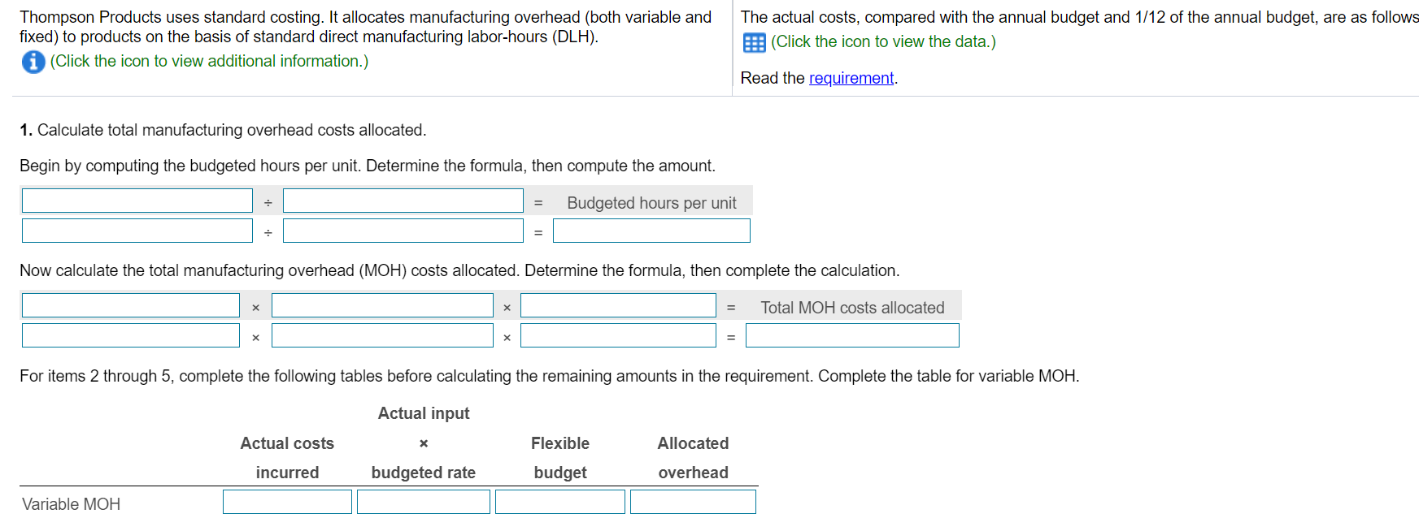Click the second multiplier box in the MOH calculation row

click(x=382, y=335)
